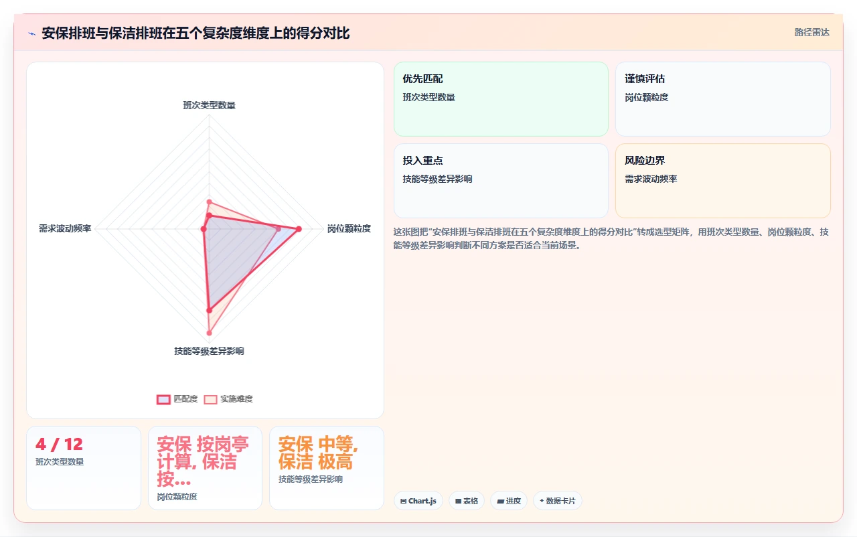
Task: Open the 风险边界 card
Action: click(723, 181)
